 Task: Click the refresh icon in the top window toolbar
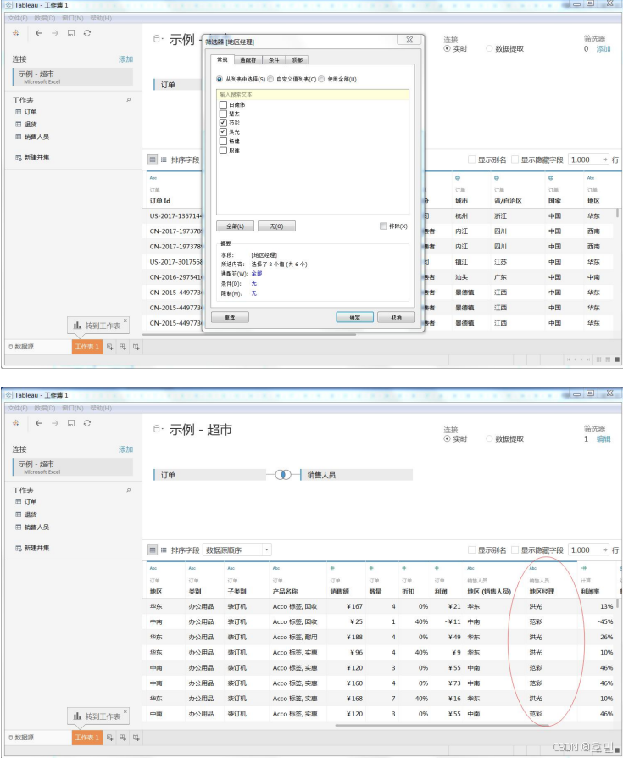pyautogui.click(x=87, y=33)
